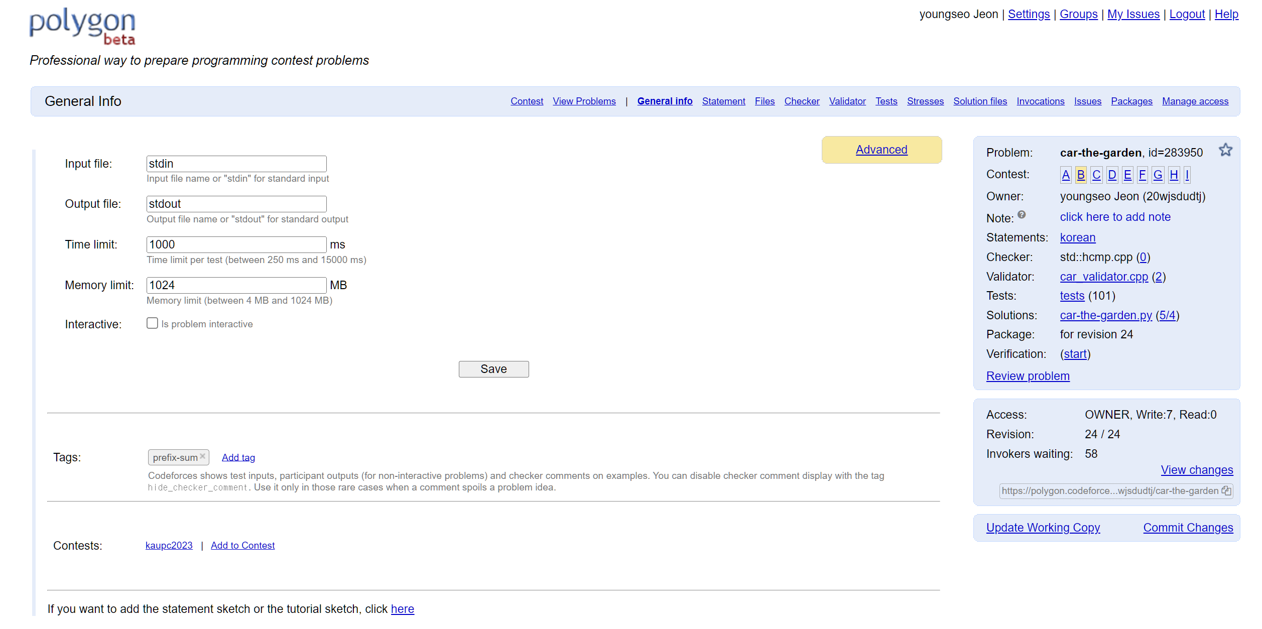Screen dimensions: 1262x629
Task: Click here to add note
Action: 1115,217
